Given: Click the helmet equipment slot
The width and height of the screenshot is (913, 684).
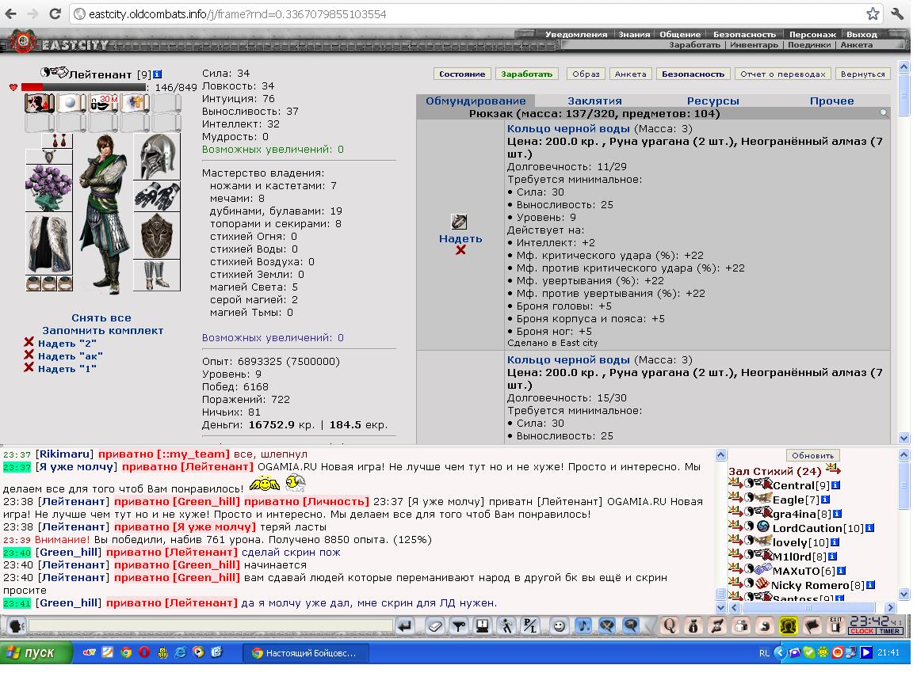Looking at the screenshot, I should pyautogui.click(x=157, y=156).
